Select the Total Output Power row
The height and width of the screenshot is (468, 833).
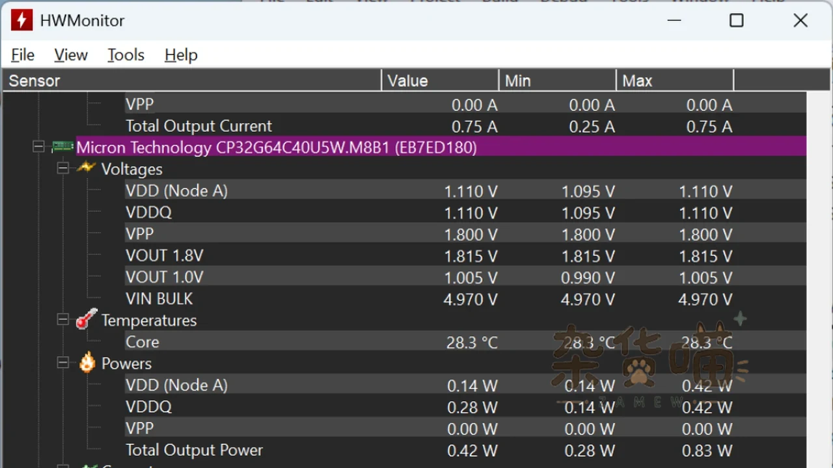pos(465,450)
